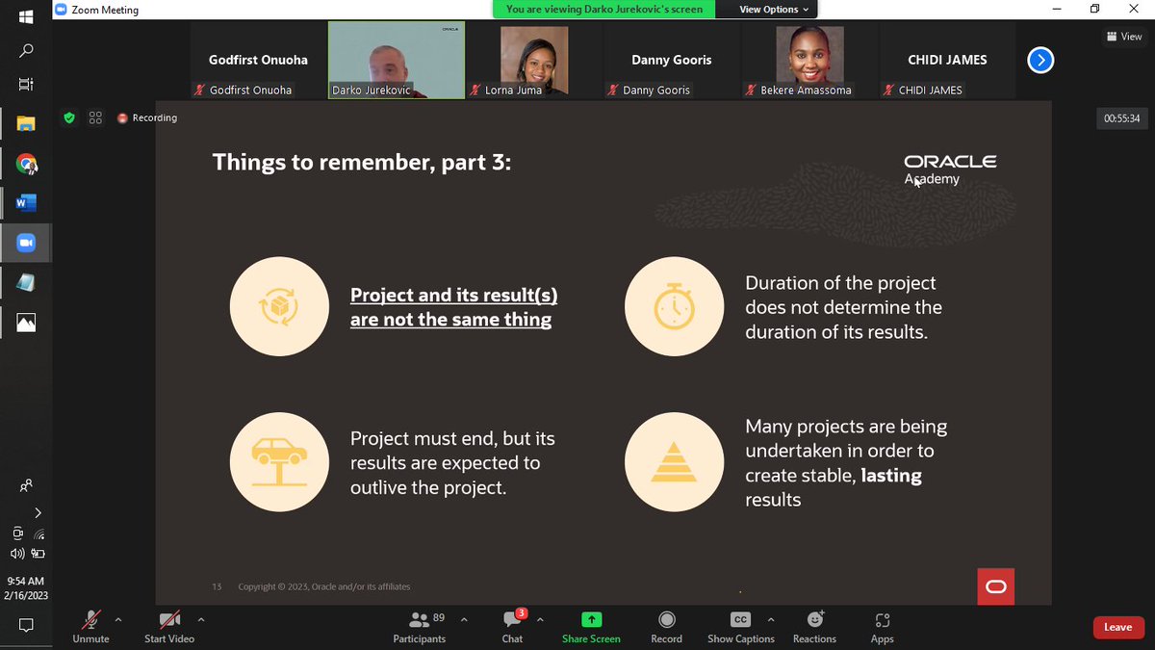Expand audio options arrow beside Unmute
The height and width of the screenshot is (650, 1155).
(x=118, y=619)
